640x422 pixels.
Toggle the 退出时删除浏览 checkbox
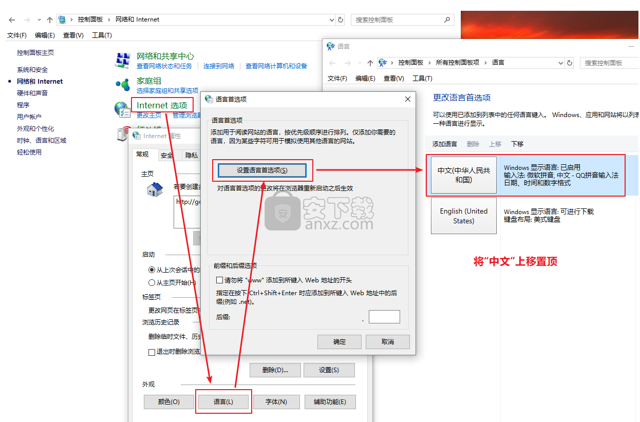[152, 352]
